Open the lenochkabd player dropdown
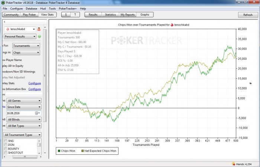 click(x=20, y=29)
